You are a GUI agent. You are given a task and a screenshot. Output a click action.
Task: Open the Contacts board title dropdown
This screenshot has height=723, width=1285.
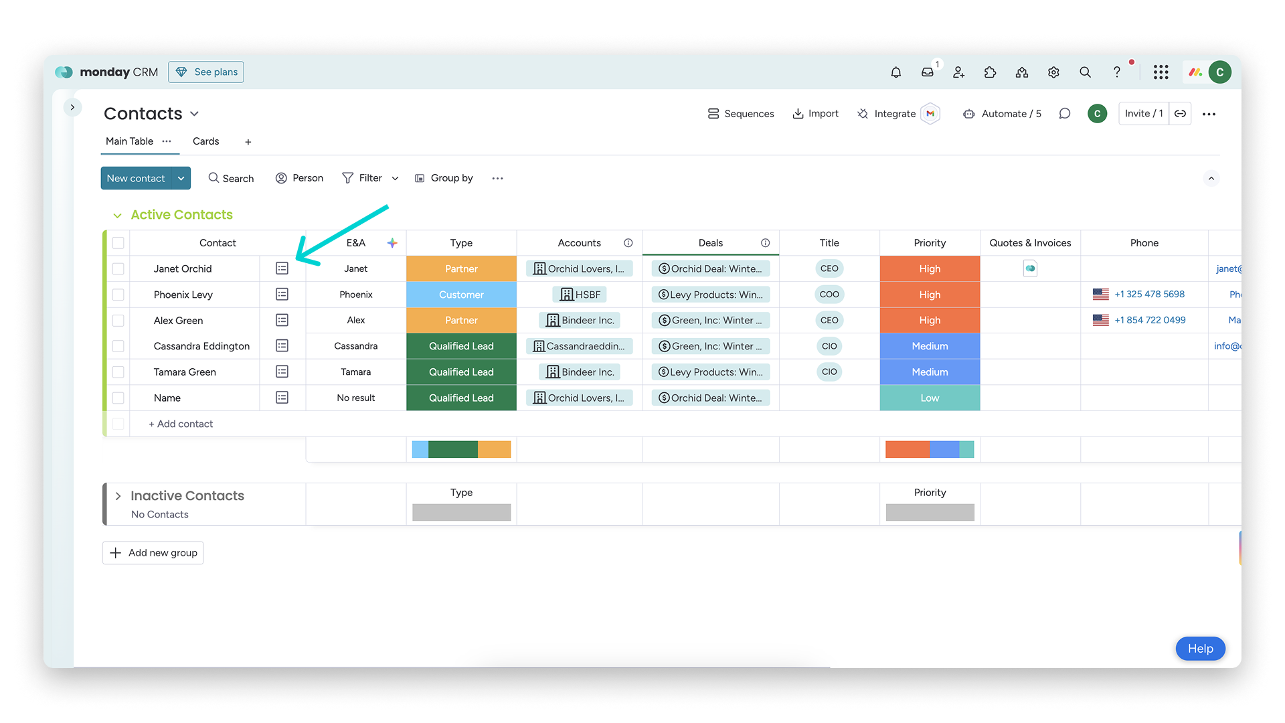pyautogui.click(x=195, y=114)
